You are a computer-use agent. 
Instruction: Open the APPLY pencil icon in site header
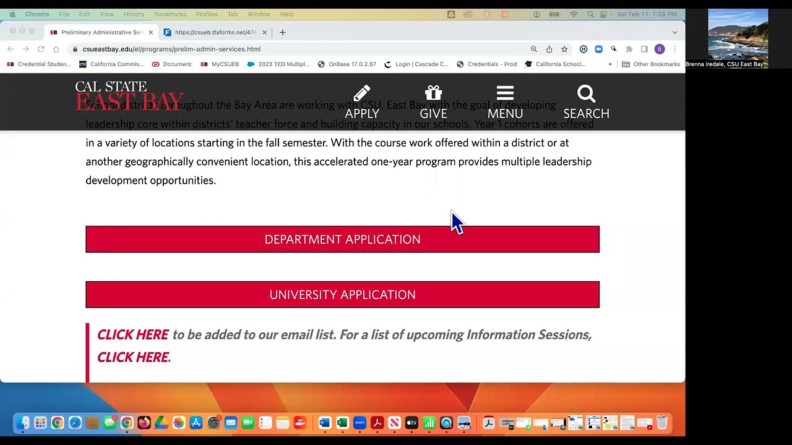pos(362,102)
